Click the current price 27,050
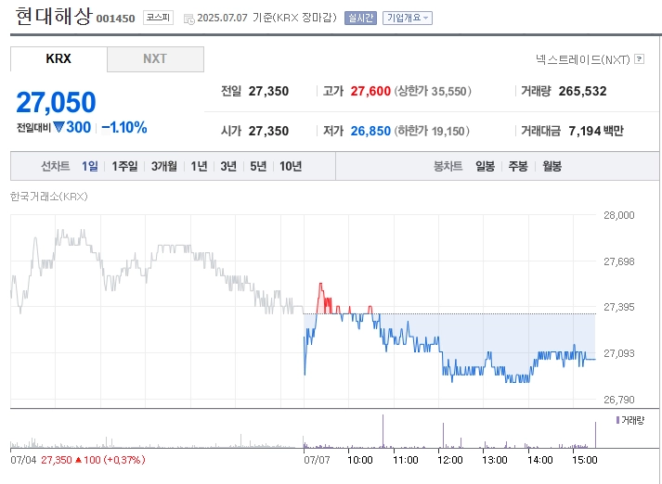This screenshot has height=484, width=662. tap(56, 102)
